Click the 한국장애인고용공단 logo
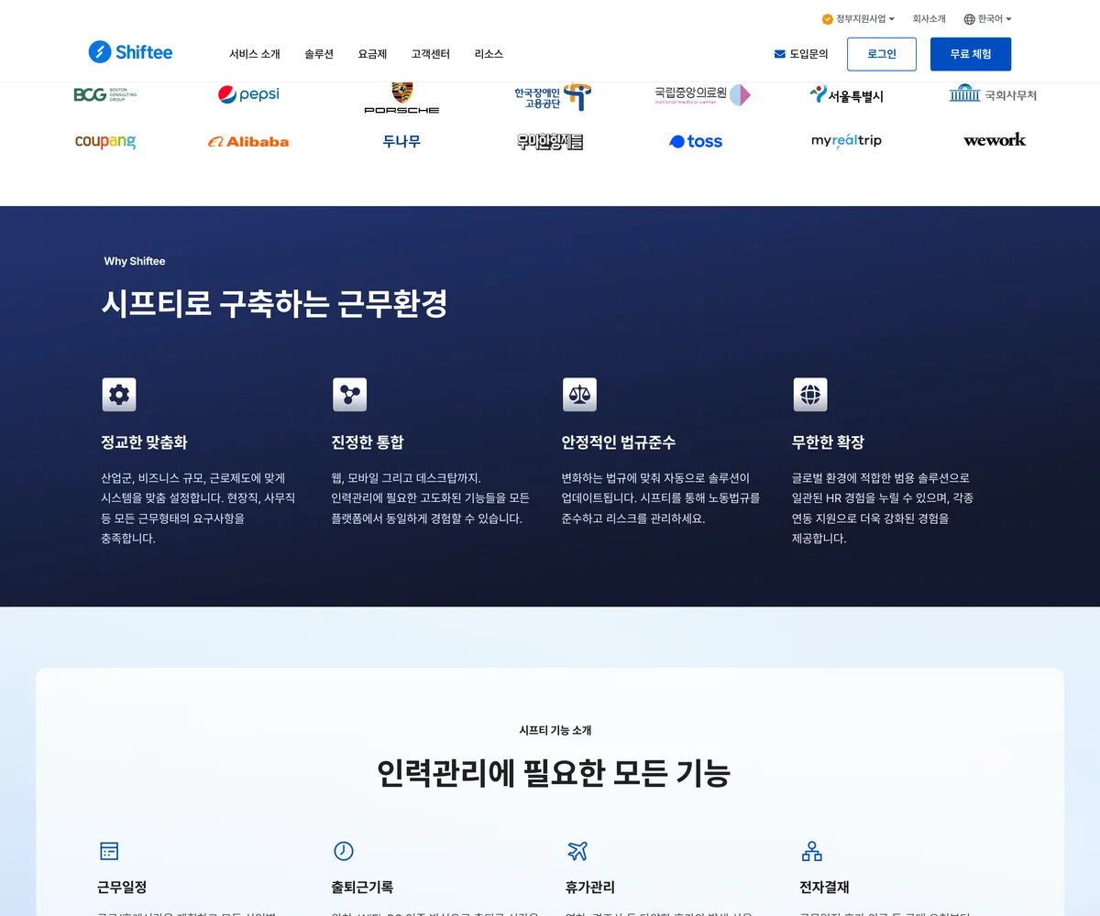This screenshot has height=916, width=1100. 553,96
